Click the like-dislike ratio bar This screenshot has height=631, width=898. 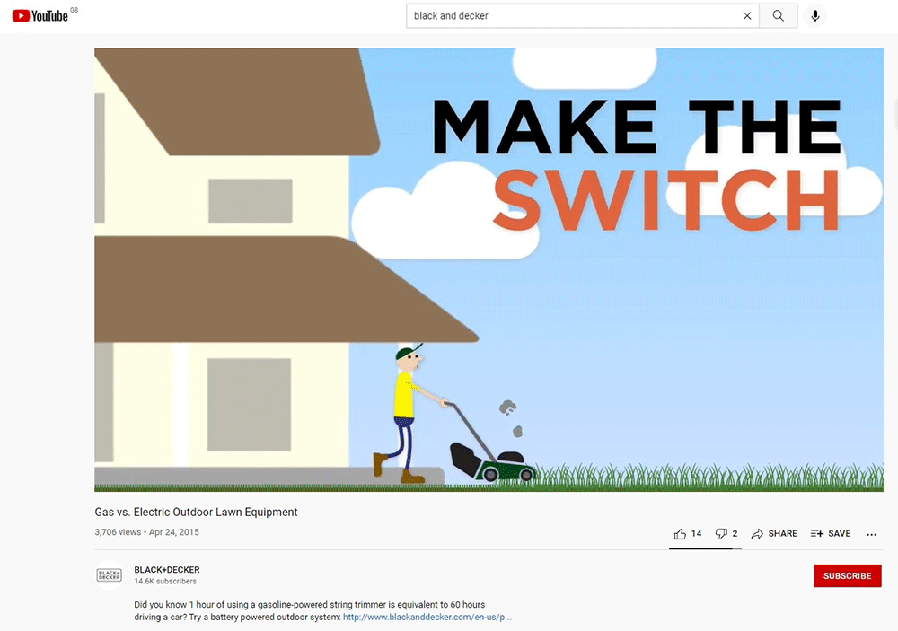[x=705, y=548]
